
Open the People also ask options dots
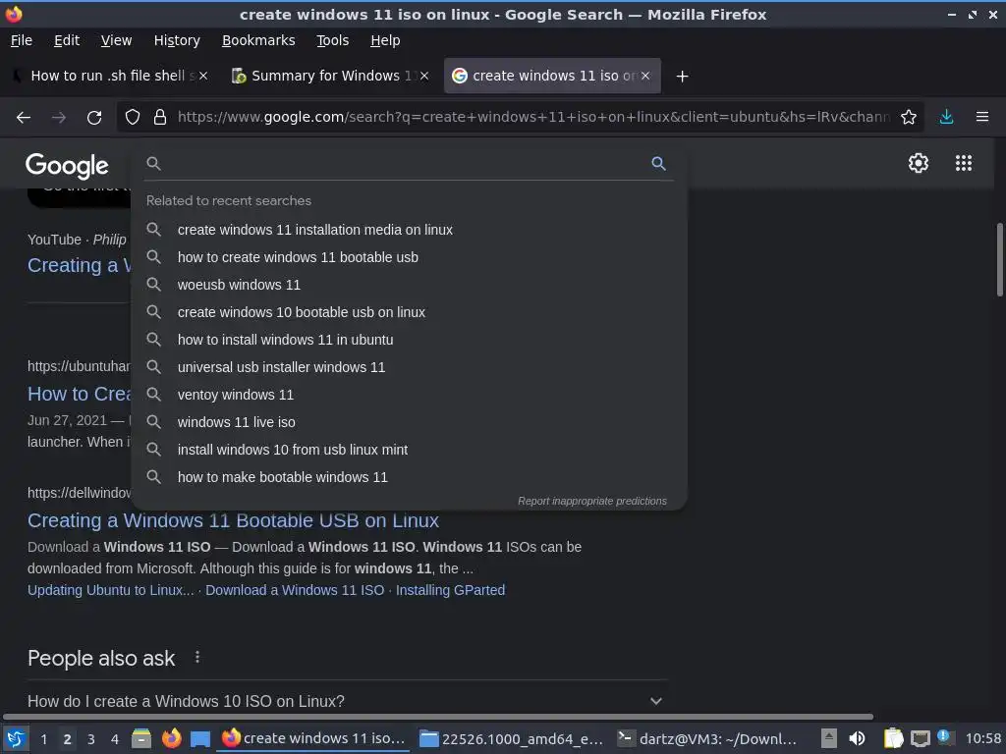pos(196,657)
